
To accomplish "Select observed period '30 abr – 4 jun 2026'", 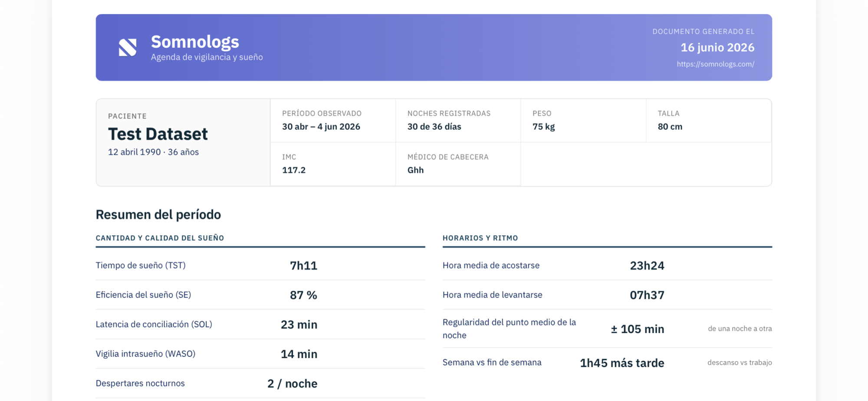I will pos(321,127).
